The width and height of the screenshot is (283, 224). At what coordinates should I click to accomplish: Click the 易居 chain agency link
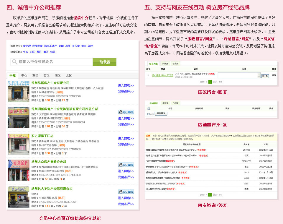(x=68, y=46)
